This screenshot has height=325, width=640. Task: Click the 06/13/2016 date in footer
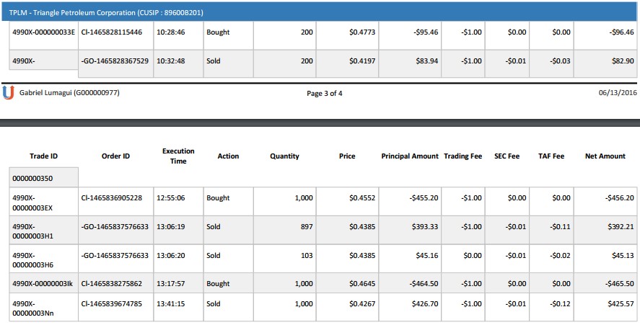click(x=618, y=93)
